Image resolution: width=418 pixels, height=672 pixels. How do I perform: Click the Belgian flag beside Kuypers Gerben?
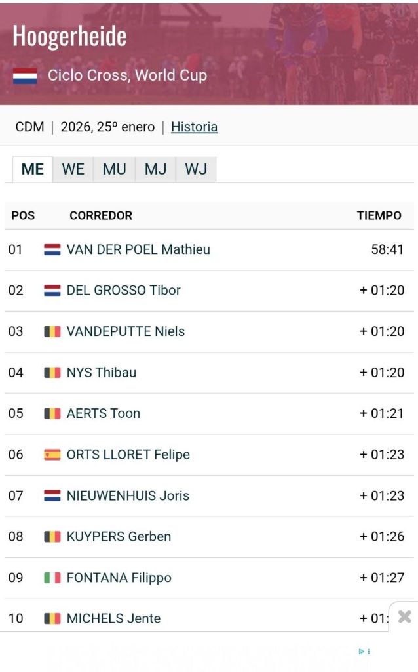(52, 537)
